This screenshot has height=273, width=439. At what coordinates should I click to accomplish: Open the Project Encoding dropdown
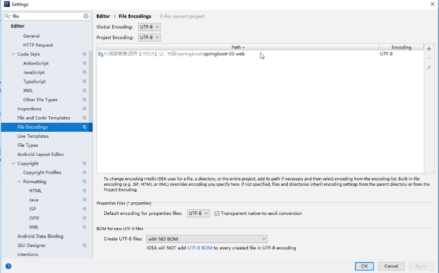(149, 38)
